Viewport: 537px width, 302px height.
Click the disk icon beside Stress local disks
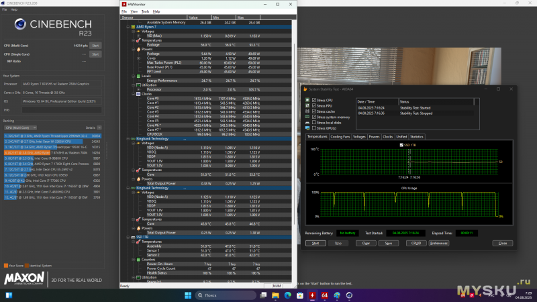click(x=307, y=123)
